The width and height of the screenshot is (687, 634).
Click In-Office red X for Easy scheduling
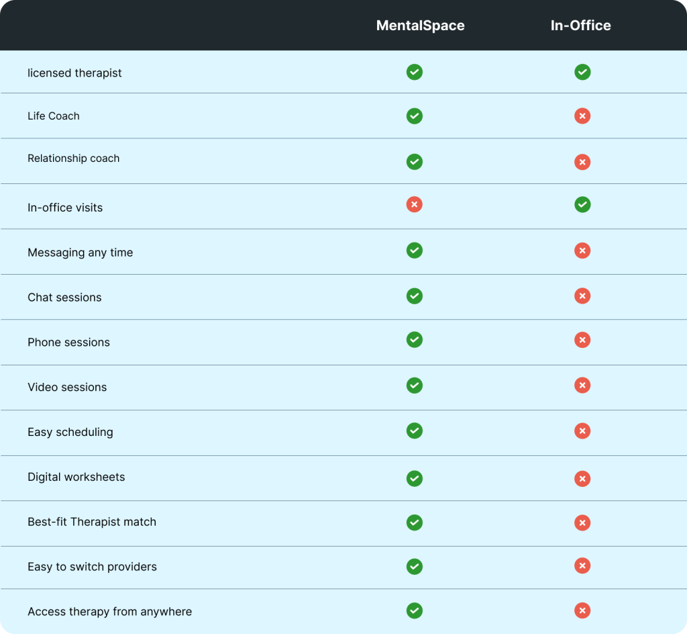click(x=582, y=431)
